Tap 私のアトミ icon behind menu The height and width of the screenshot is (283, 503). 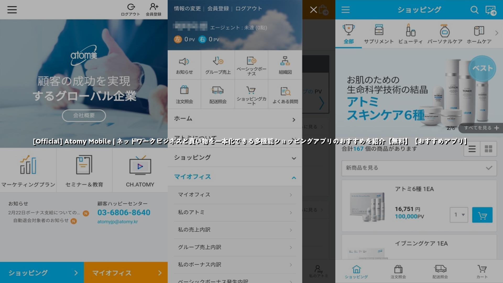pos(318,271)
